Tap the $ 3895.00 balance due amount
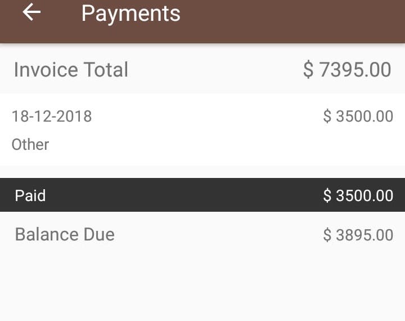 358,235
